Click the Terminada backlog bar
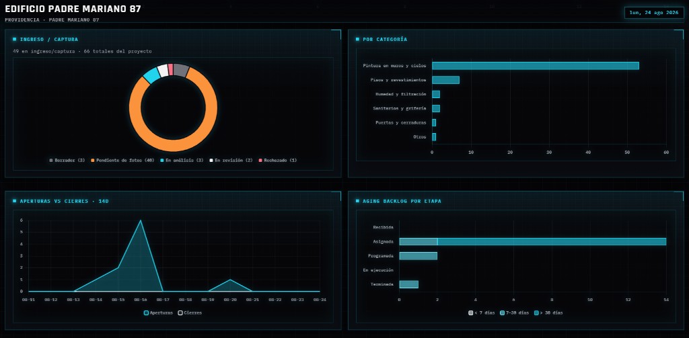The height and width of the screenshot is (338, 689). [408, 284]
